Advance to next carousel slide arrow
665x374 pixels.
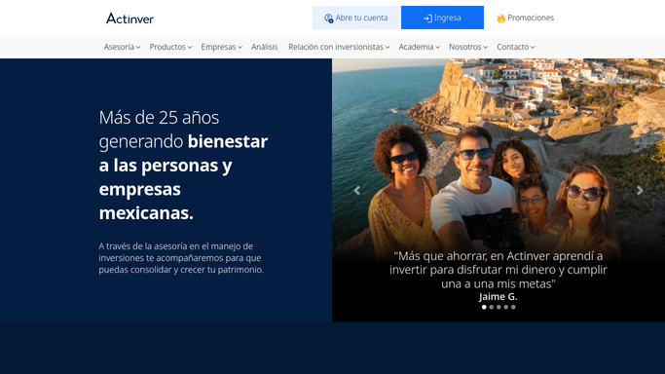click(640, 191)
